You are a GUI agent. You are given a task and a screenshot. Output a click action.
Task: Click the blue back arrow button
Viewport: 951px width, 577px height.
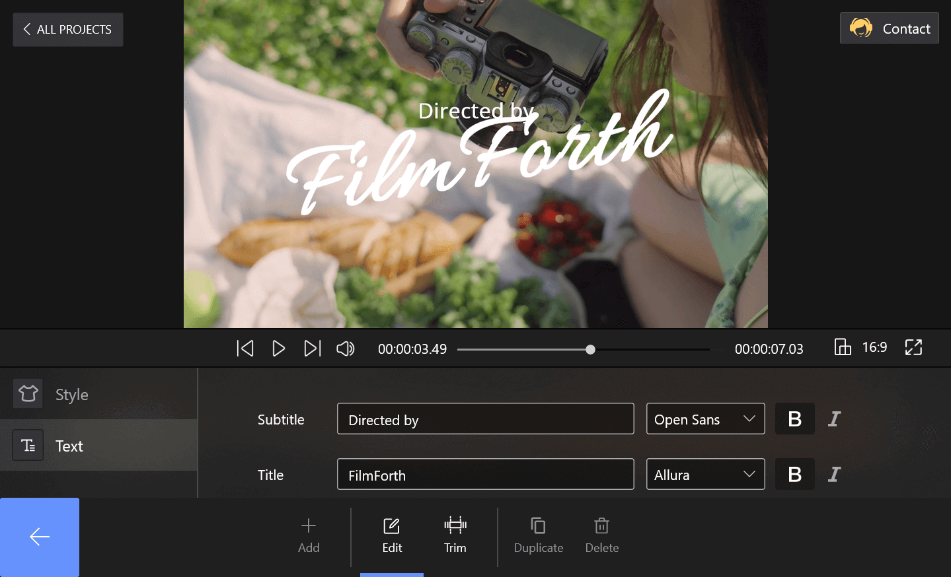coord(40,537)
